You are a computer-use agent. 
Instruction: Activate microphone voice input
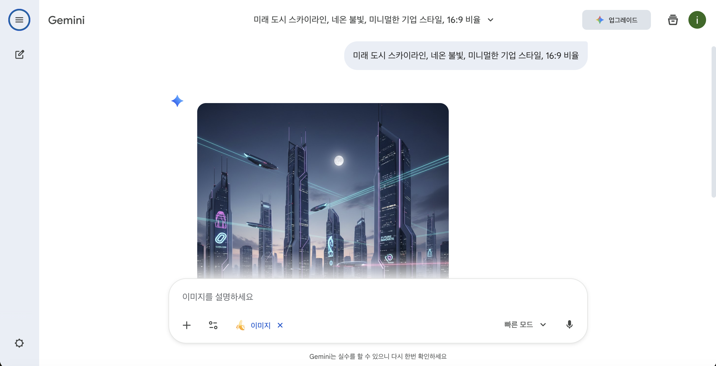(x=569, y=324)
